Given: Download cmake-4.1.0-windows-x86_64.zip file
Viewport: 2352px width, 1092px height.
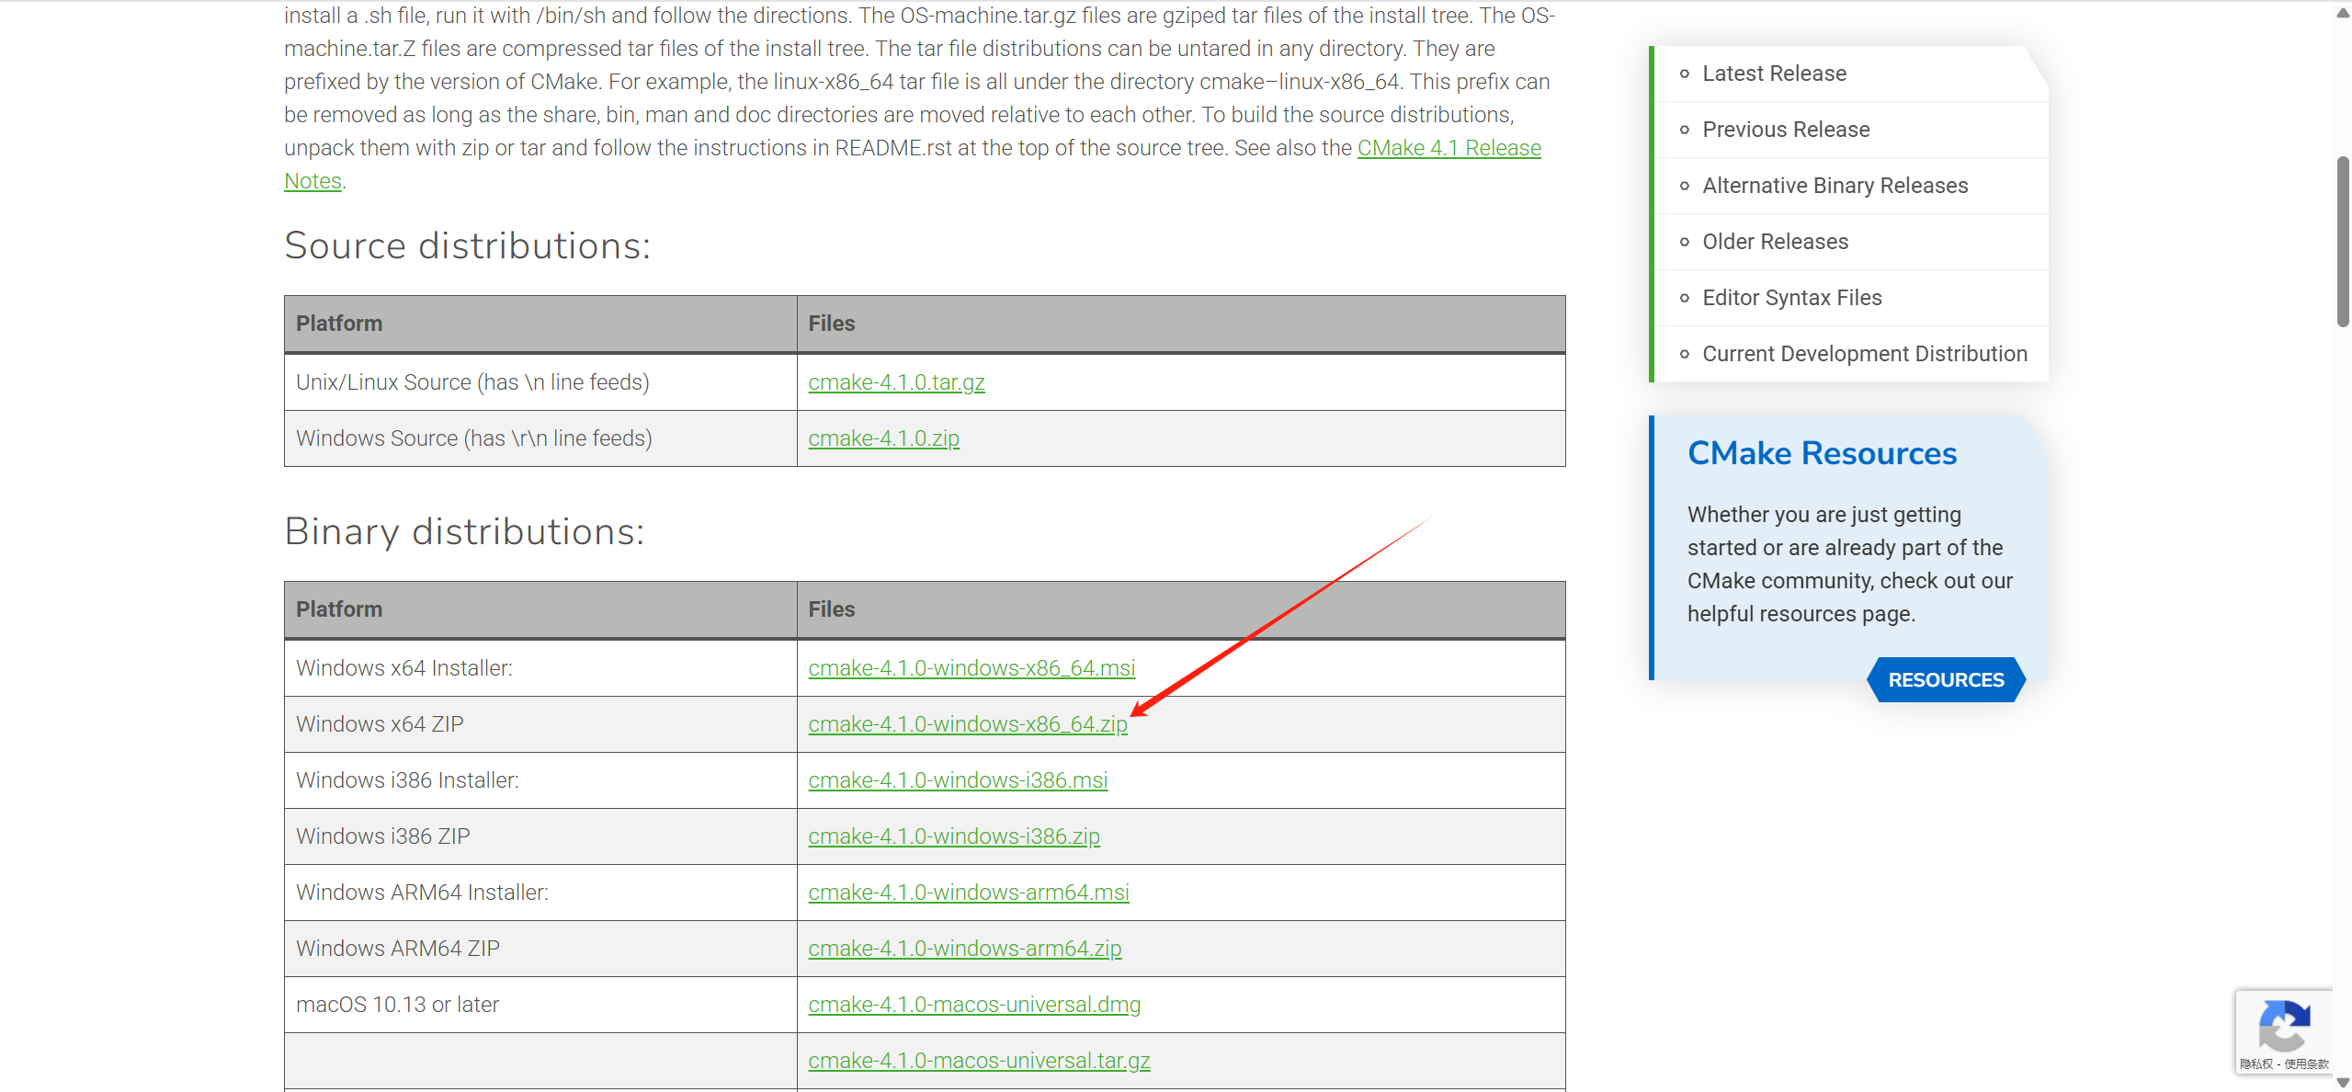Looking at the screenshot, I should click(x=968, y=724).
